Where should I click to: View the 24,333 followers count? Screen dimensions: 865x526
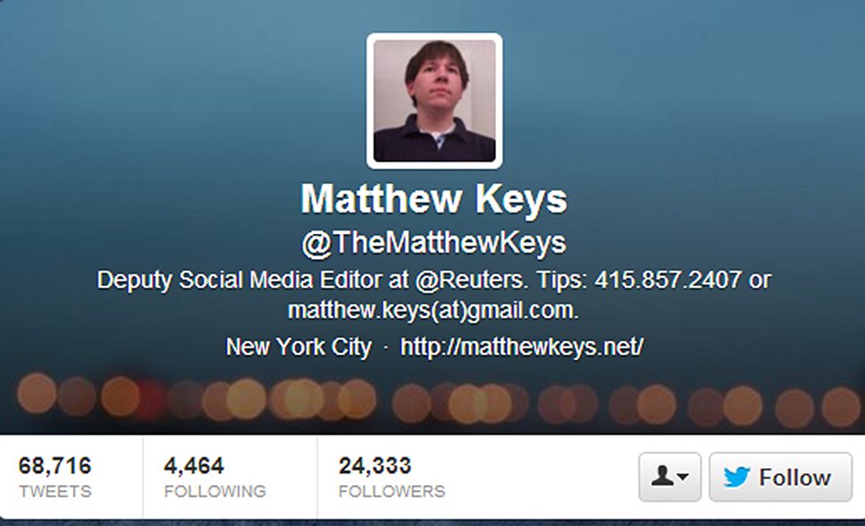[x=375, y=466]
